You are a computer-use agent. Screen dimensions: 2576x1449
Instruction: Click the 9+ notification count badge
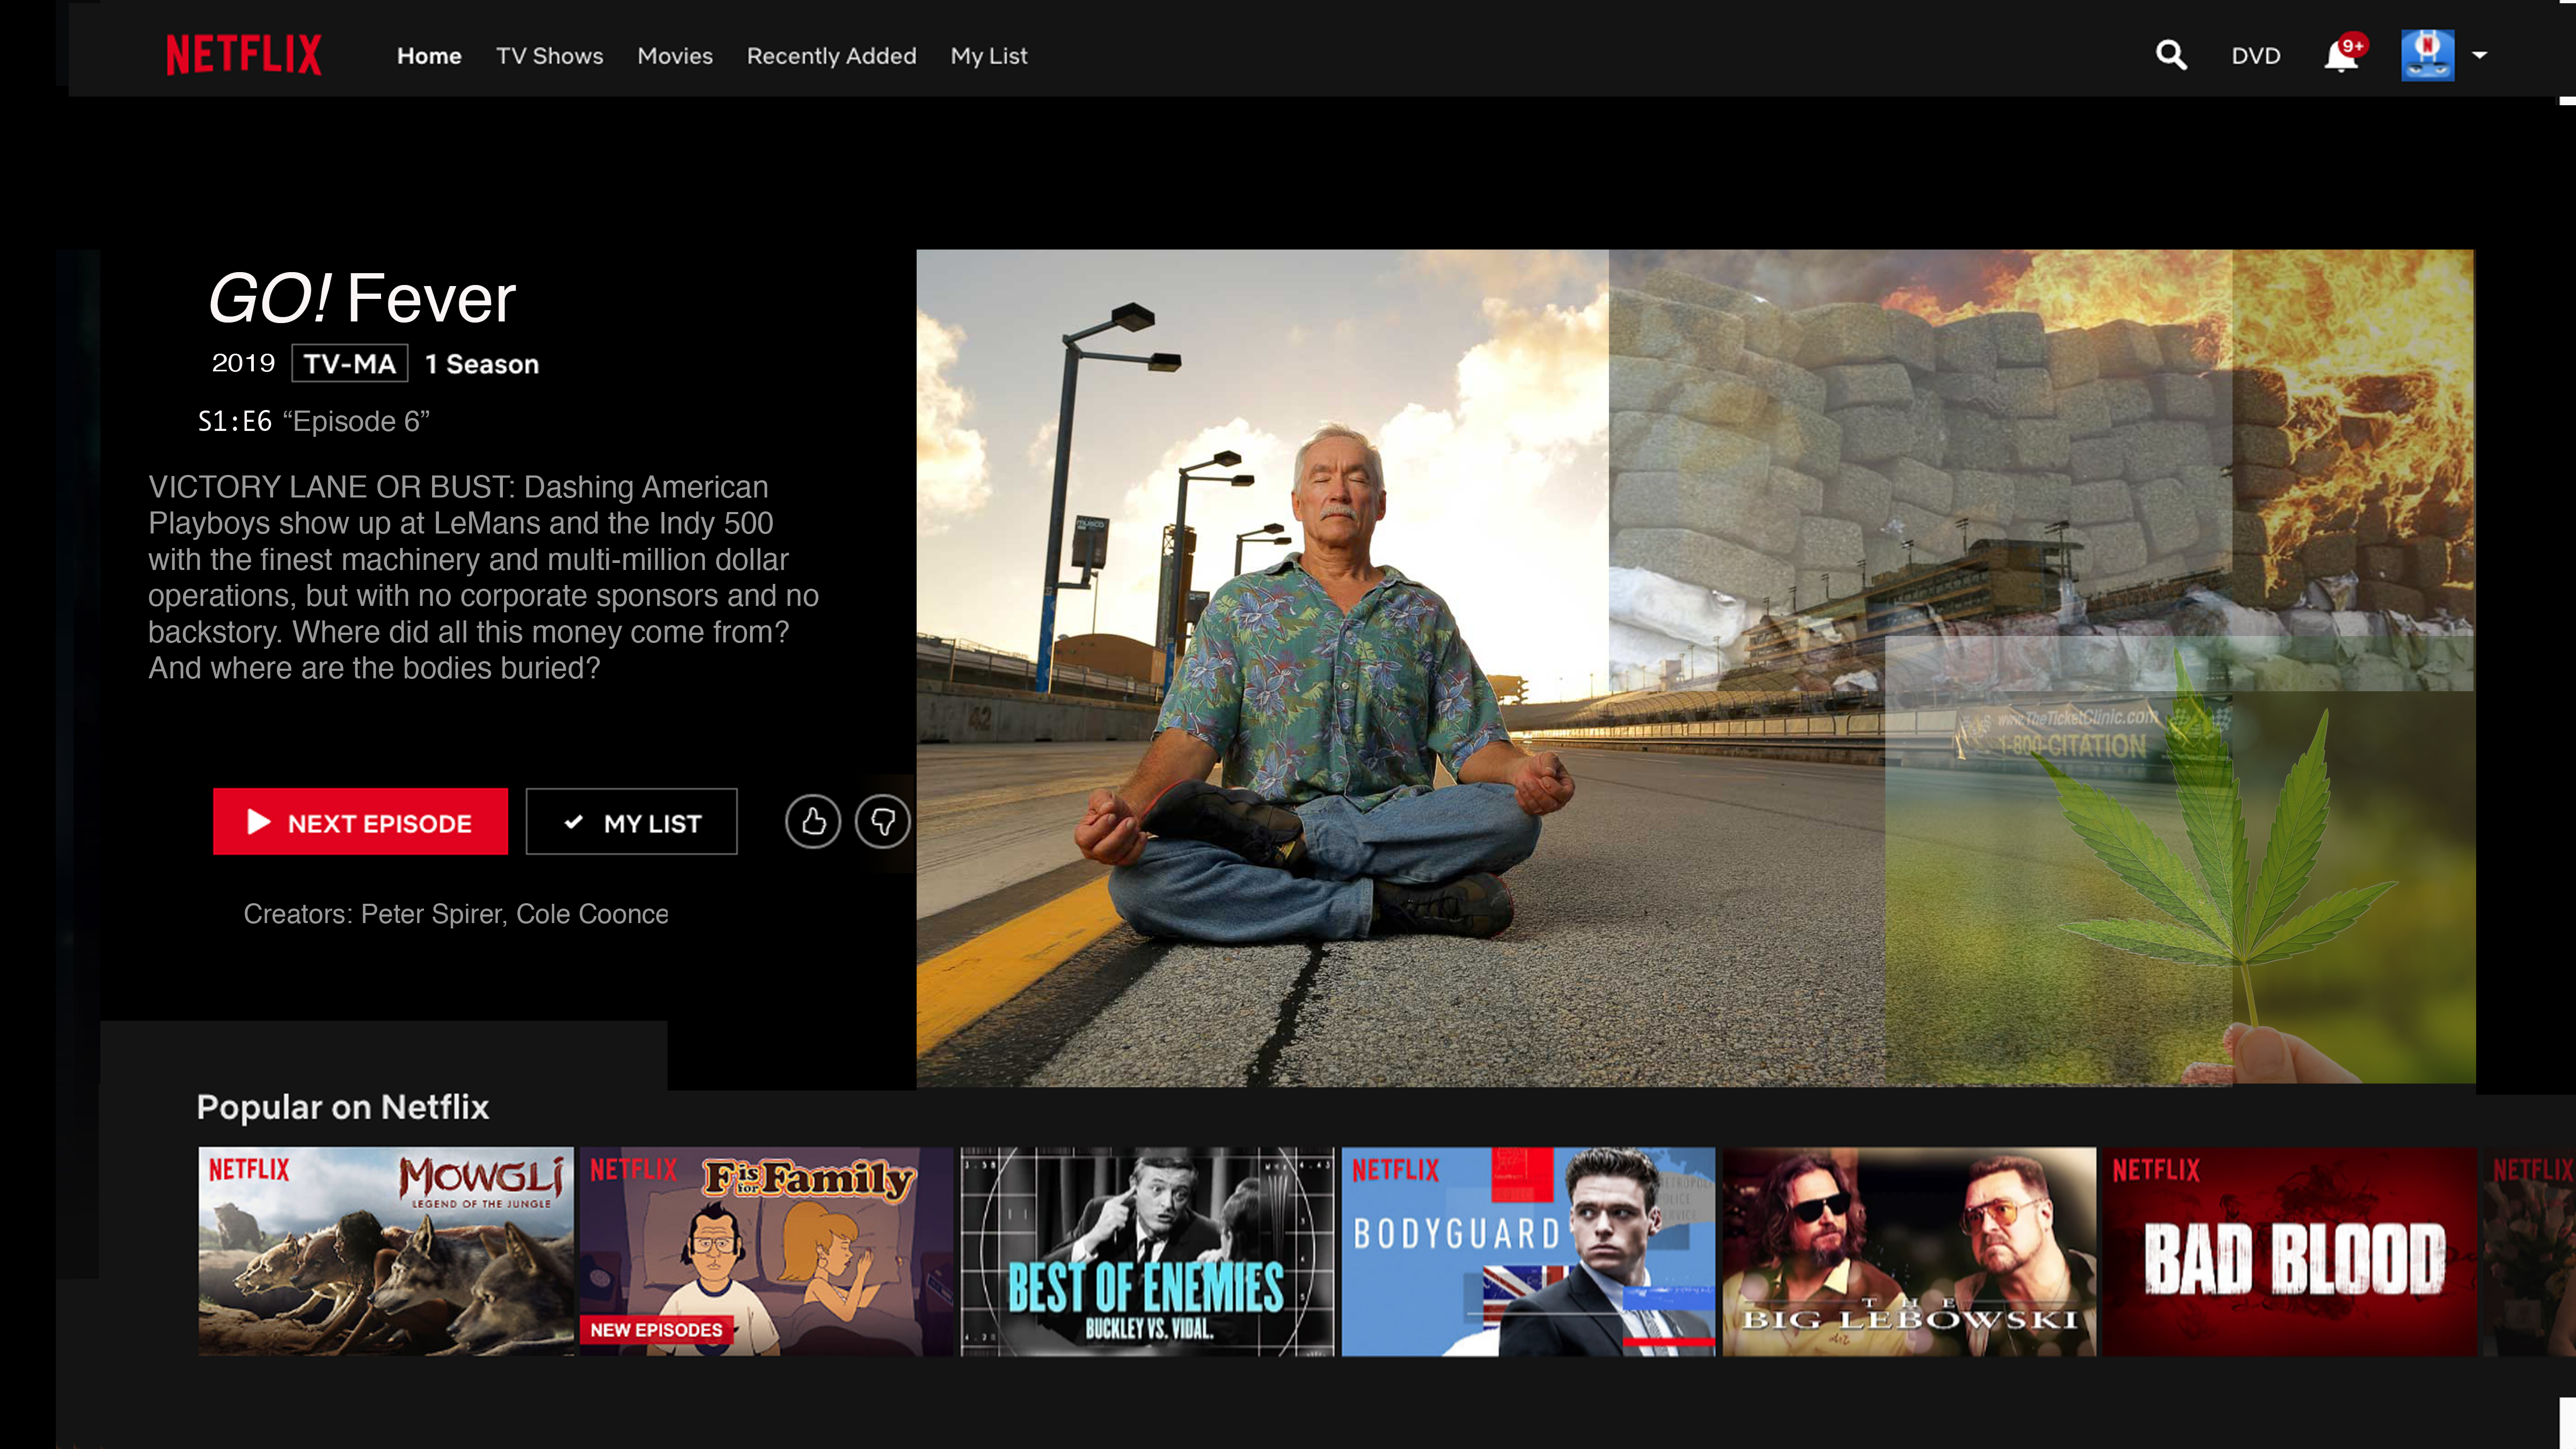click(x=2353, y=45)
